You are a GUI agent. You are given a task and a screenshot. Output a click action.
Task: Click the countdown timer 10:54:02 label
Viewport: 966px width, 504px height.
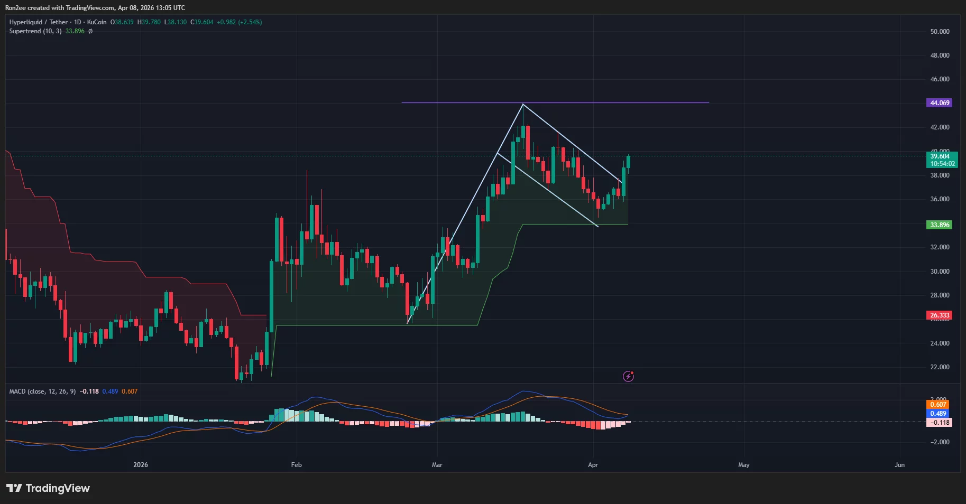pyautogui.click(x=942, y=164)
